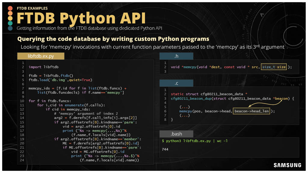Click the 'for i,cid in enumerate(f.calls):' line
The height and width of the screenshot is (173, 308).
coord(71,105)
